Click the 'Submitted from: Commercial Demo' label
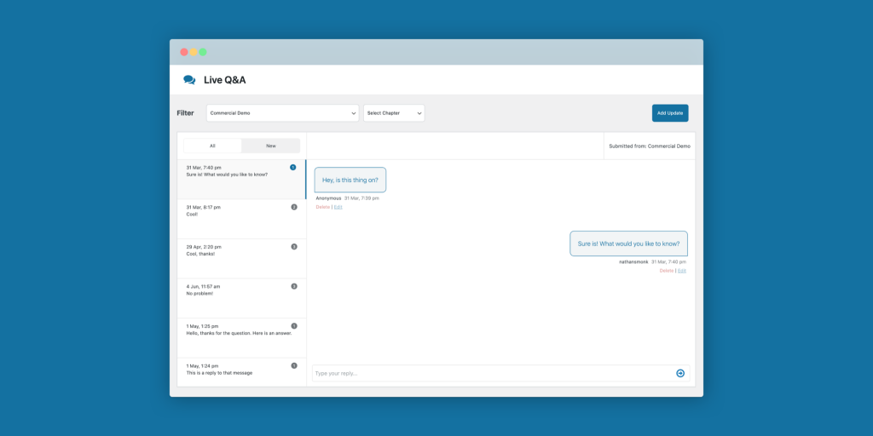This screenshot has width=873, height=436. pyautogui.click(x=649, y=146)
